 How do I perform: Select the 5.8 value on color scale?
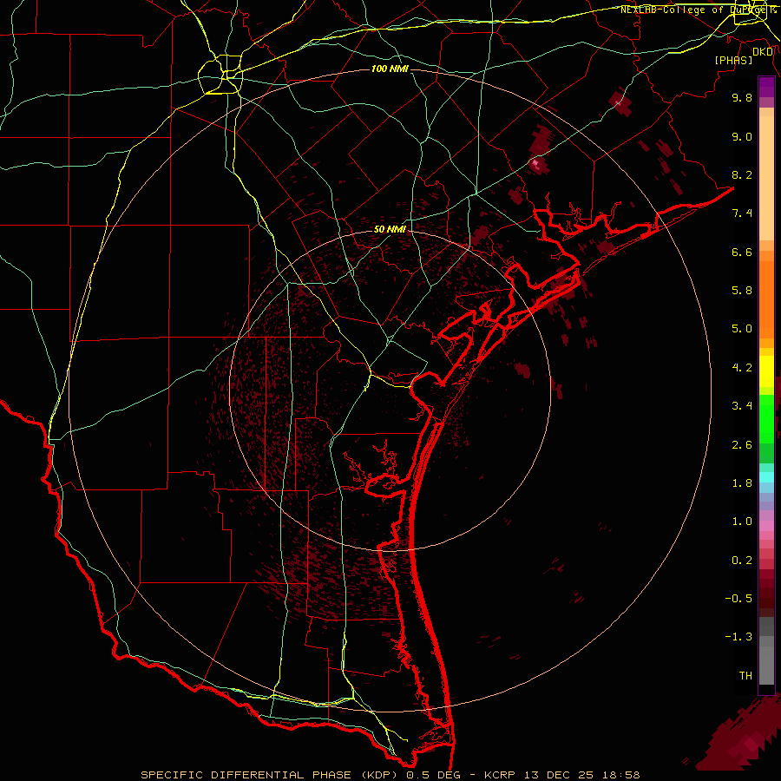[x=742, y=291]
